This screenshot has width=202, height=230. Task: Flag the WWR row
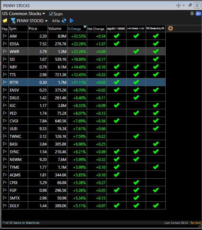5,51
